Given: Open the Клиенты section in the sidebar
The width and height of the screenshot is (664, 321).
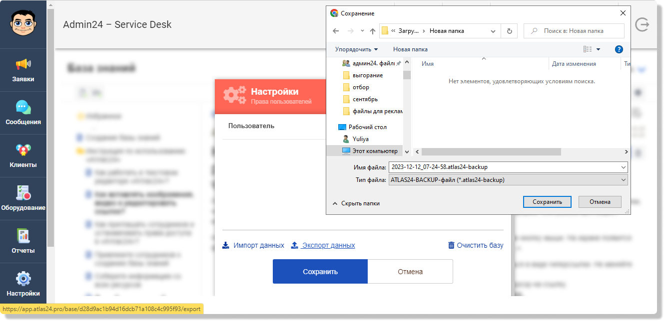Looking at the screenshot, I should point(23,156).
